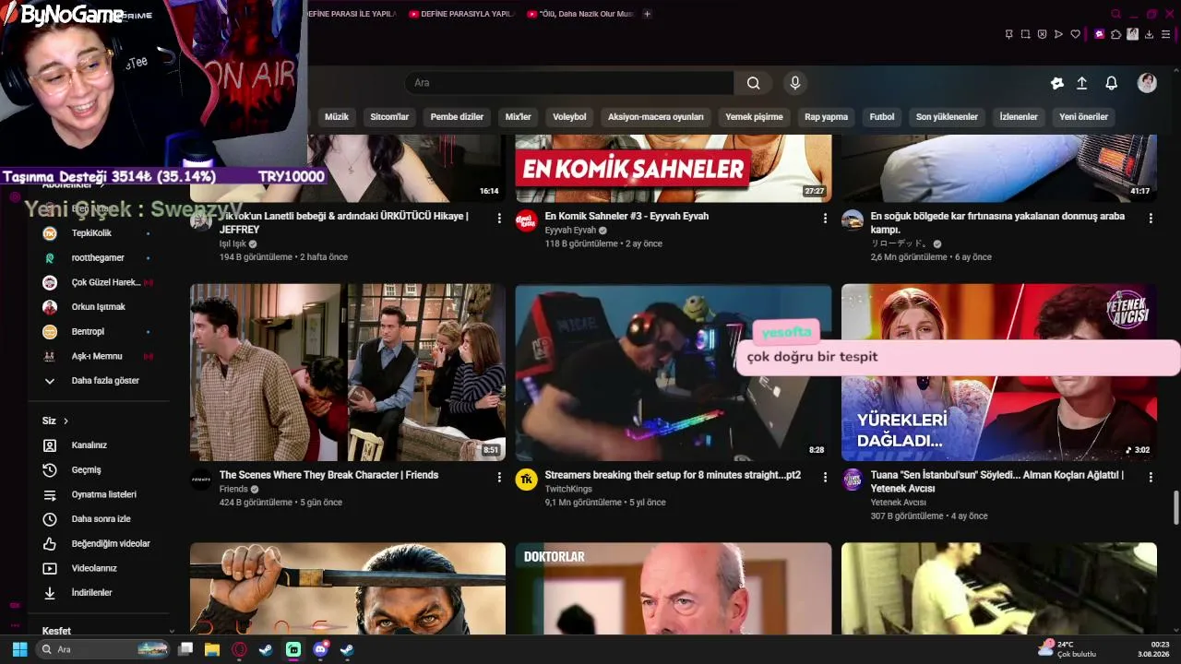Image resolution: width=1181 pixels, height=664 pixels.
Task: Click the TwitchKings channel avatar
Action: tap(527, 480)
